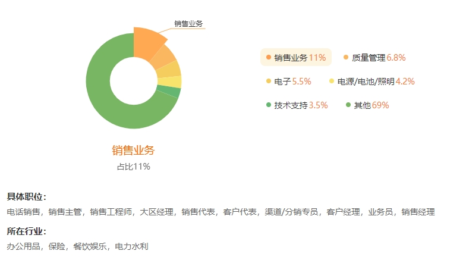The height and width of the screenshot is (257, 466).
Task: Select the 技术支持 3.5% legend label
Action: pos(297,105)
